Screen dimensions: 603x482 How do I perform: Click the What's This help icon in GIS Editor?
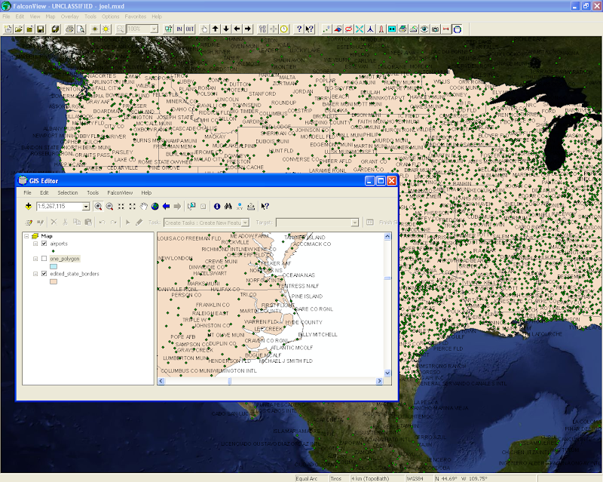(265, 207)
